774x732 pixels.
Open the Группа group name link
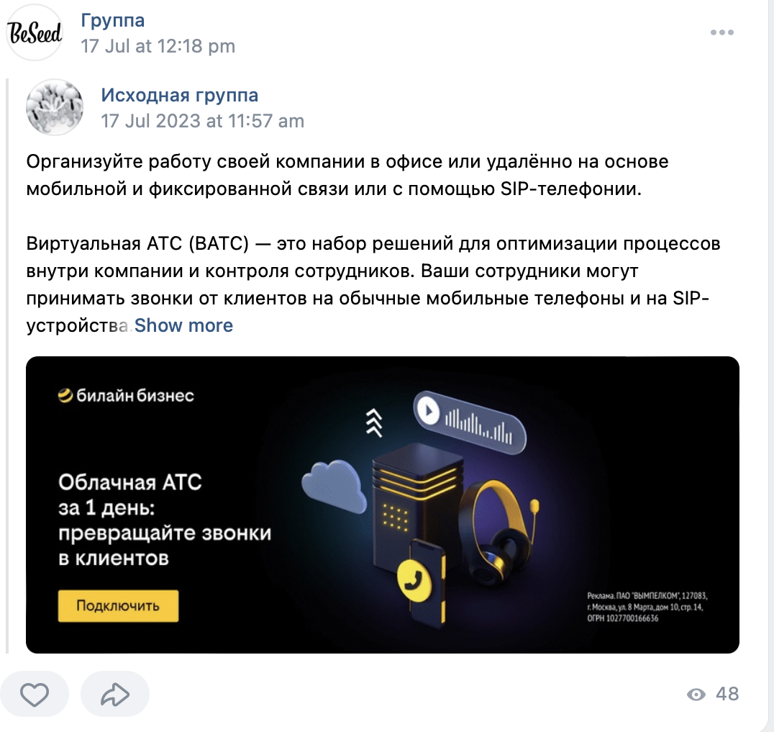pos(112,21)
